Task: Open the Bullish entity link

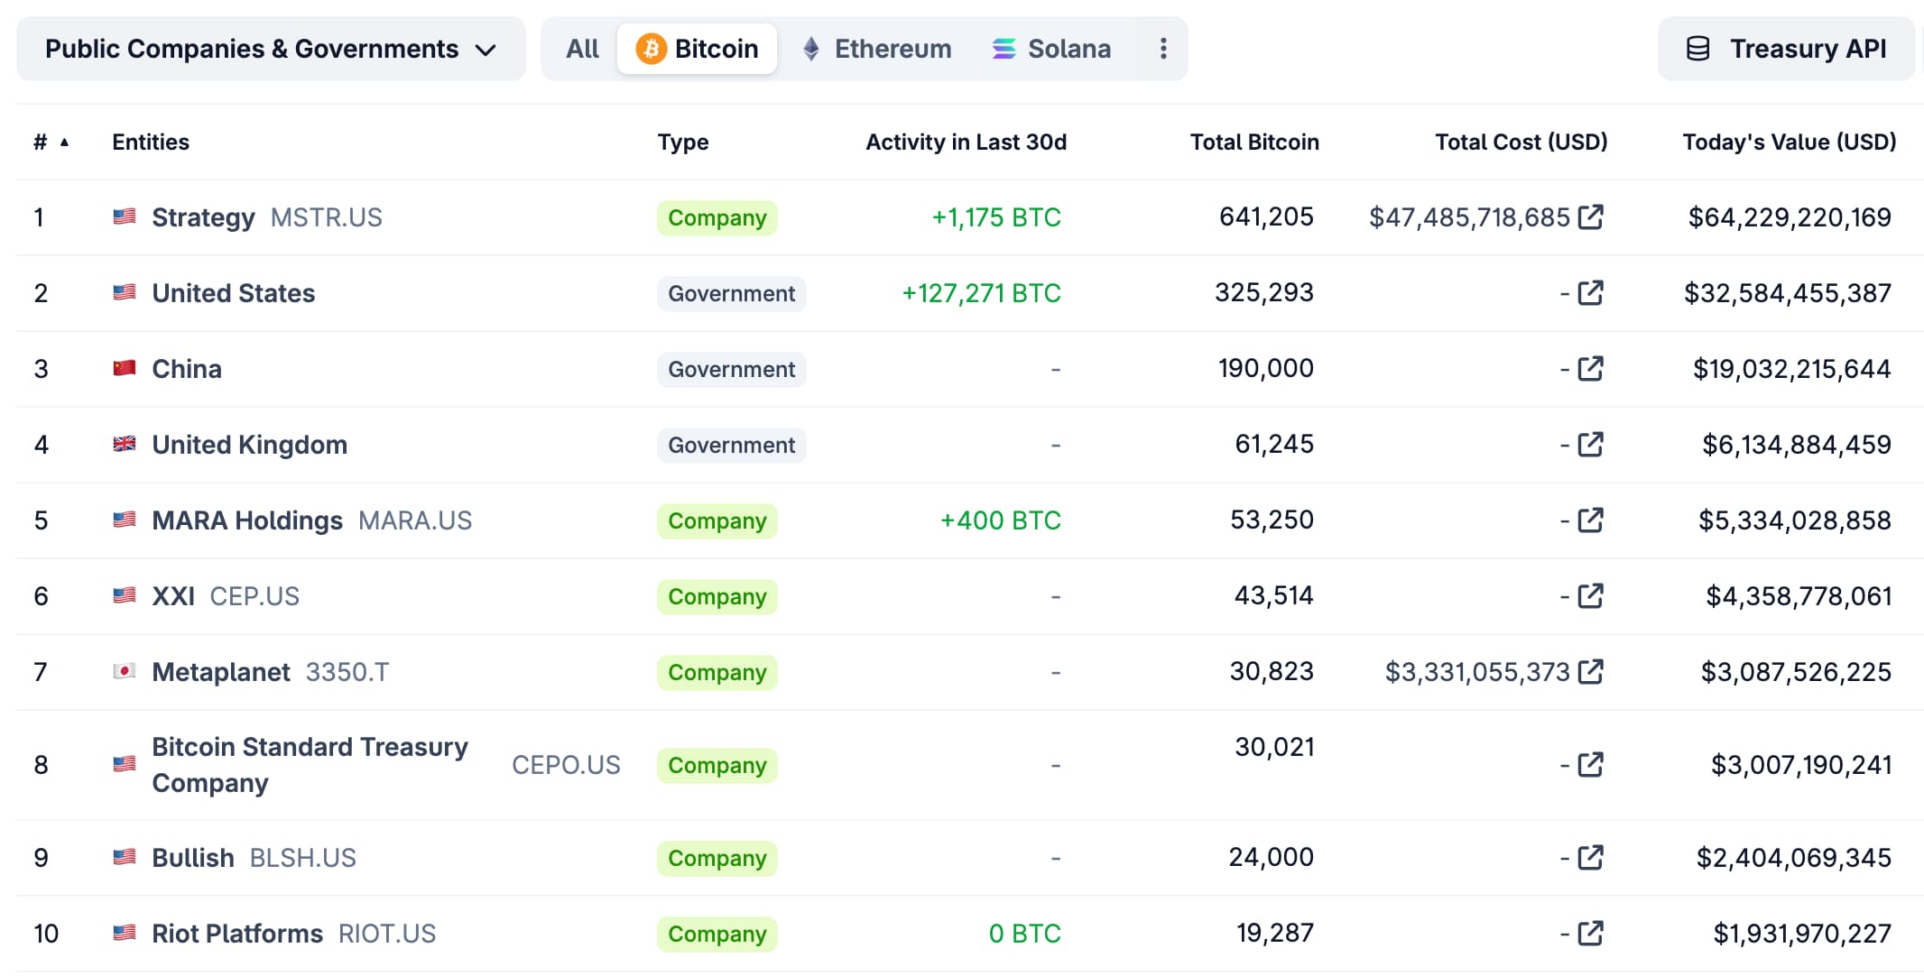Action: tap(193, 858)
